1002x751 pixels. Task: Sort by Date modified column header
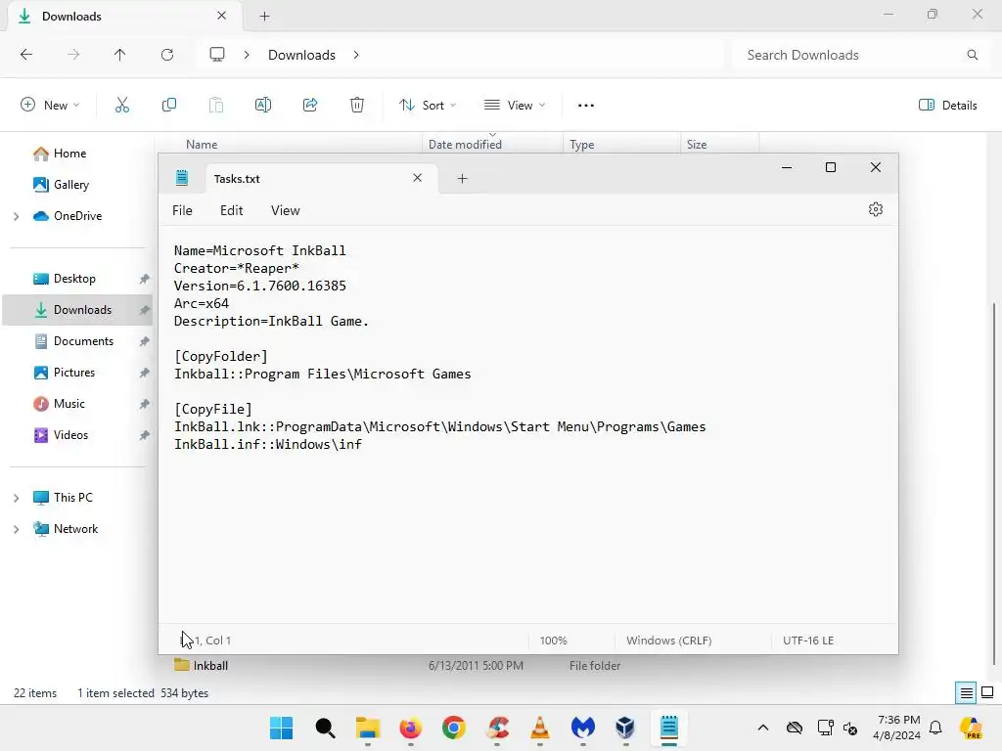(493, 145)
